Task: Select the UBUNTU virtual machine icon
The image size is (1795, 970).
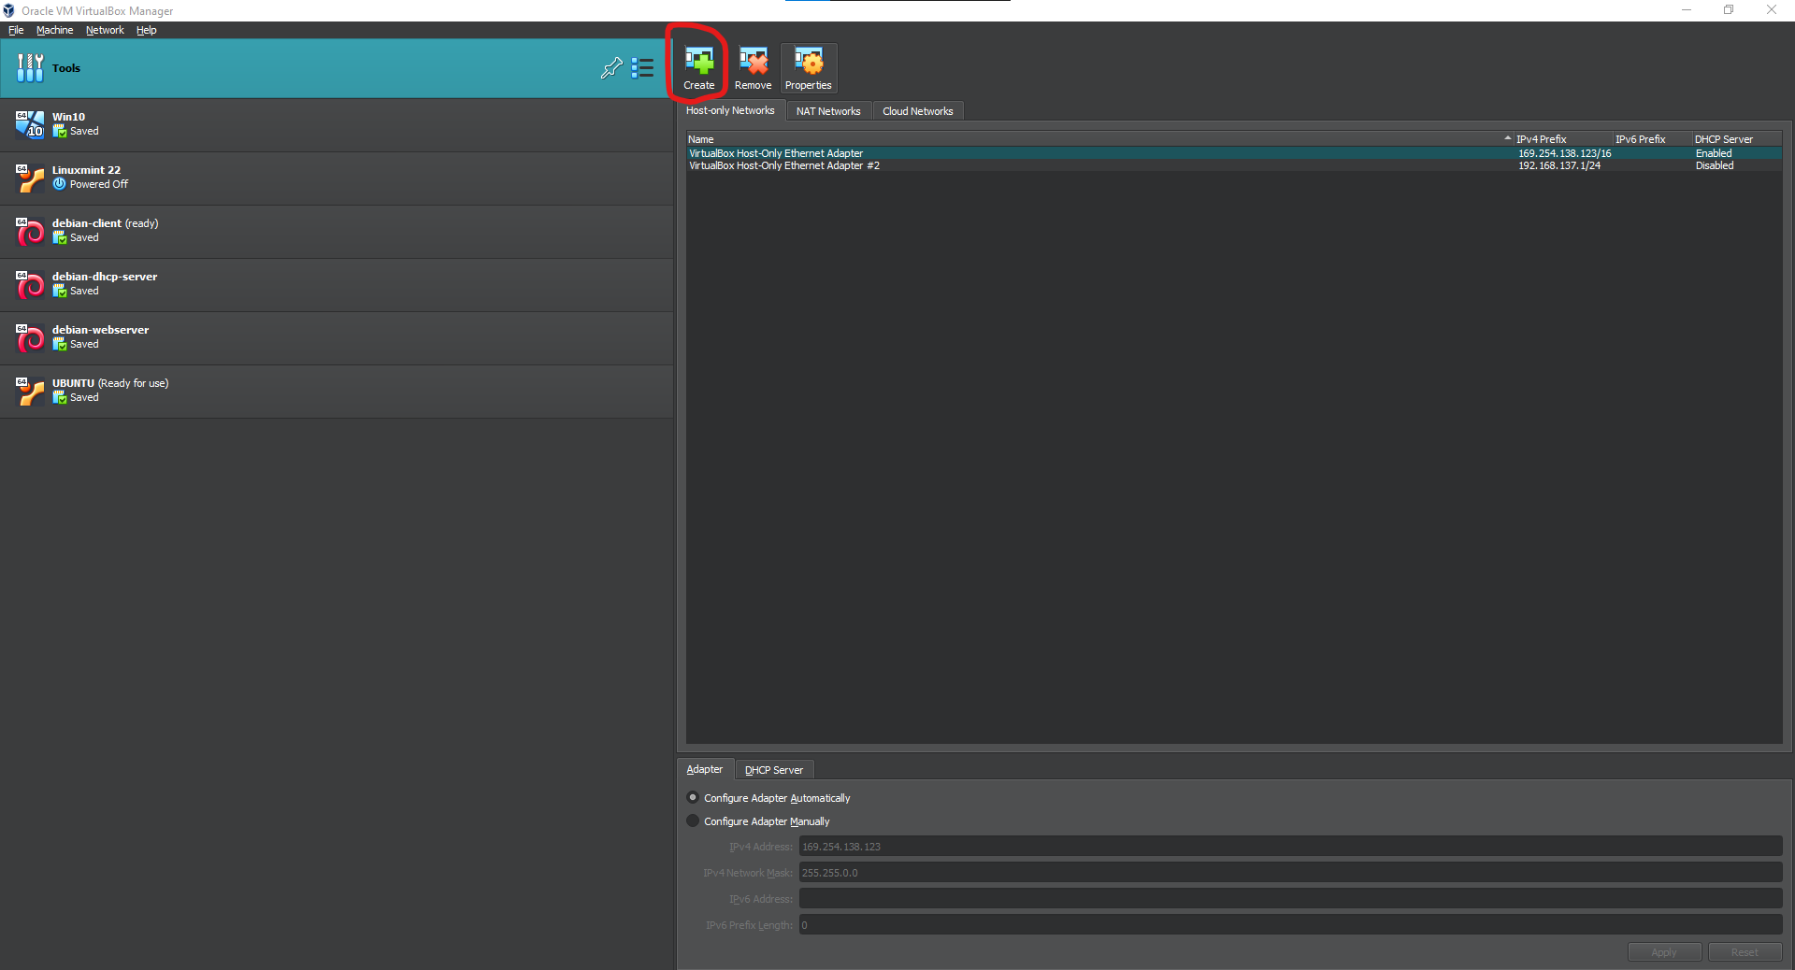Action: click(30, 391)
